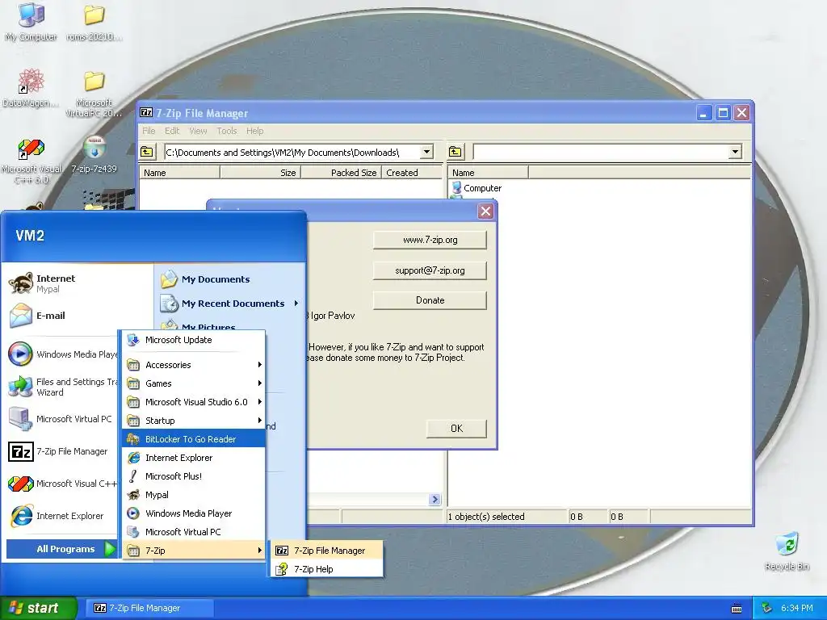The image size is (827, 620).
Task: Launch BitLocker To Go Reader
Action: coord(194,438)
